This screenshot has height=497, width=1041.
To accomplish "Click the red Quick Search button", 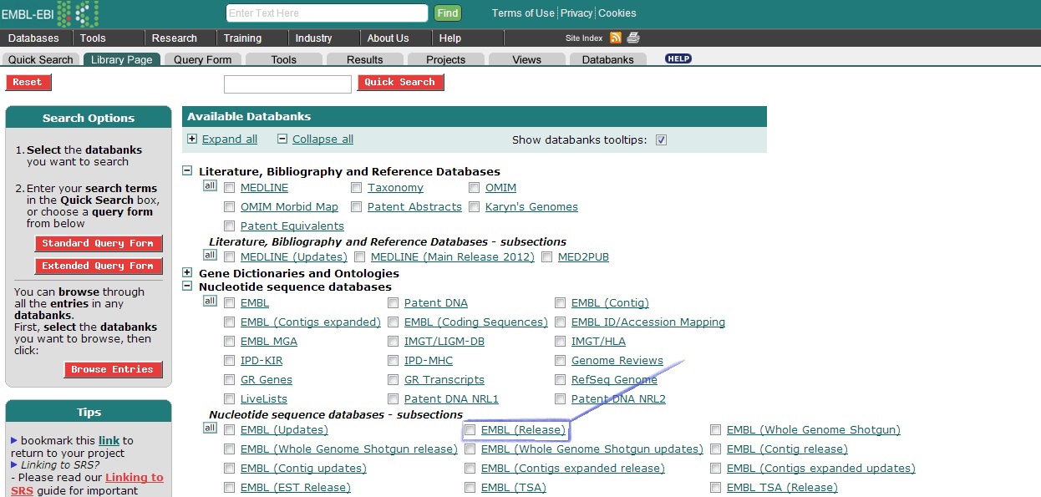I will [400, 82].
